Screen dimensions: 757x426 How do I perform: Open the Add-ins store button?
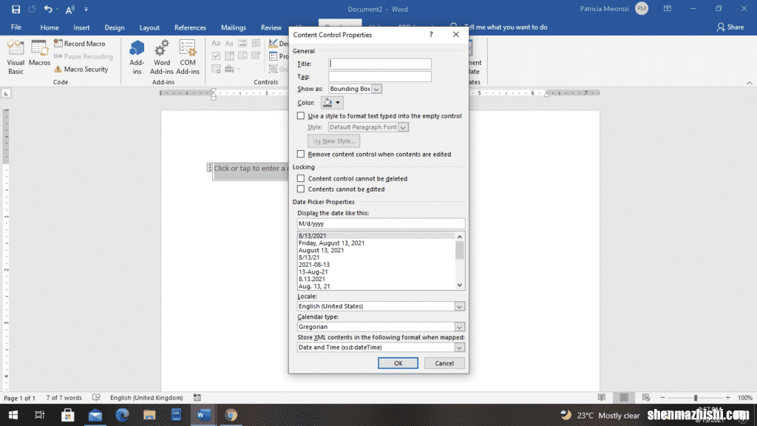pos(137,57)
